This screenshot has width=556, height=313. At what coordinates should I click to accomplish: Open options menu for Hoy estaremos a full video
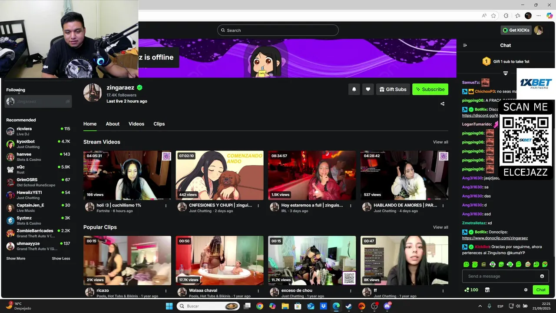(x=351, y=206)
